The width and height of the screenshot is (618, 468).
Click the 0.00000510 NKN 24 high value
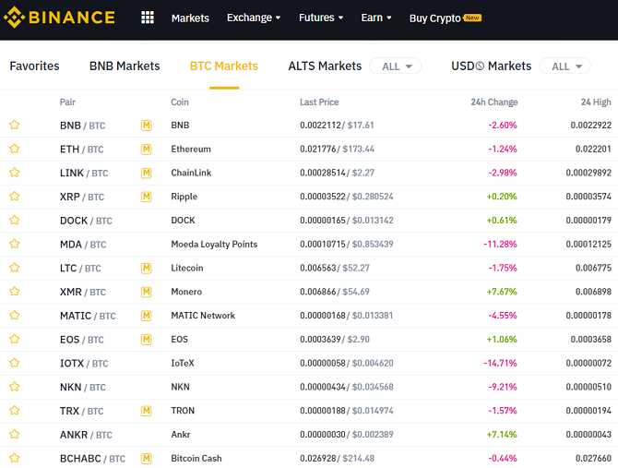588,387
